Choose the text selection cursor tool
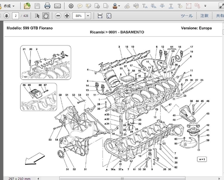 pyautogui.click(x=37, y=16)
